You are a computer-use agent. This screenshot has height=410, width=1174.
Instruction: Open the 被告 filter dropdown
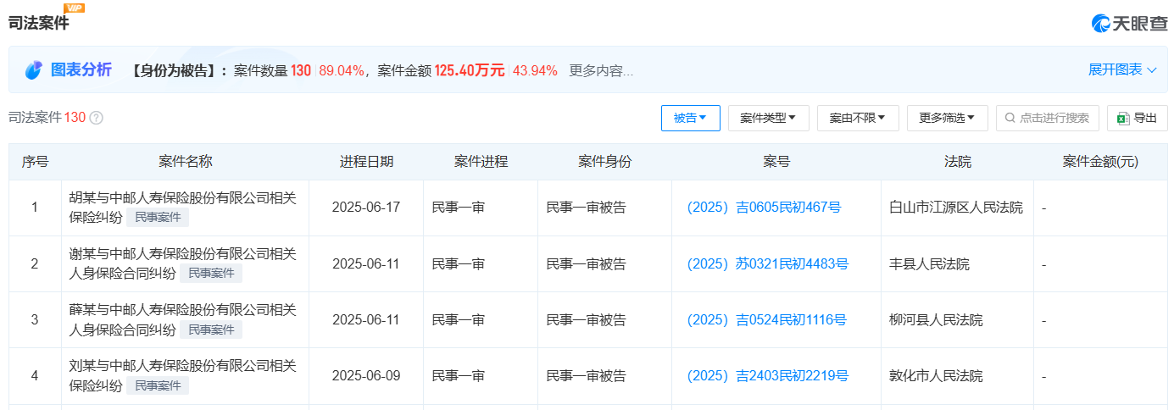[x=690, y=119]
